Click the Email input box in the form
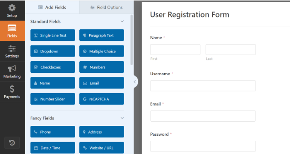 click(203, 116)
